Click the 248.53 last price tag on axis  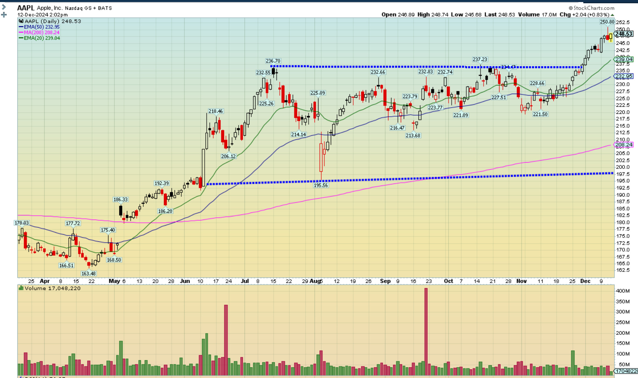coord(624,34)
